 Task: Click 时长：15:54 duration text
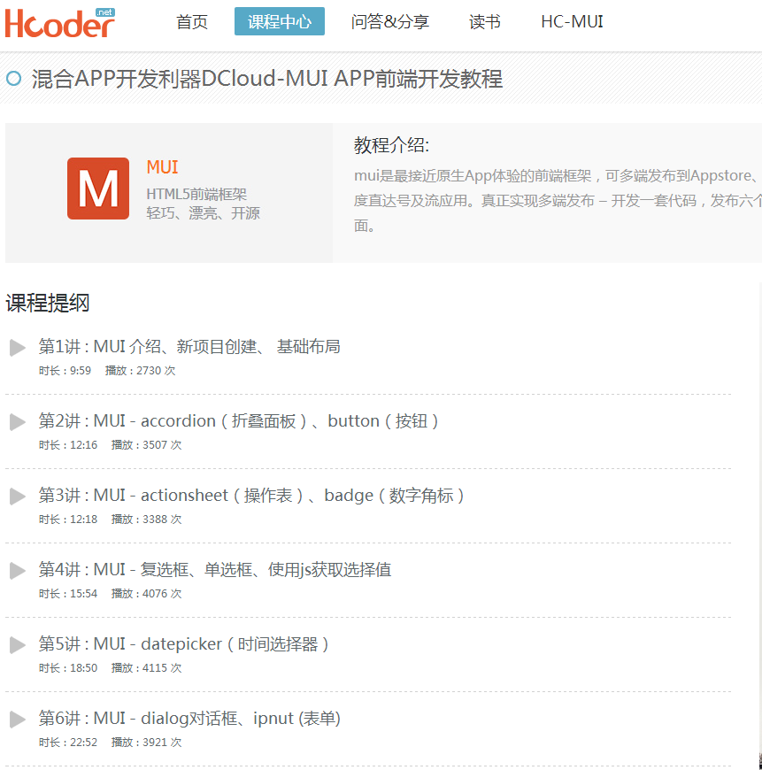[68, 593]
